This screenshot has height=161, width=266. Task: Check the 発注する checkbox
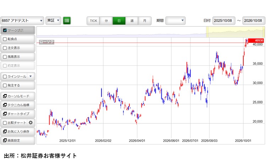coord(5,85)
